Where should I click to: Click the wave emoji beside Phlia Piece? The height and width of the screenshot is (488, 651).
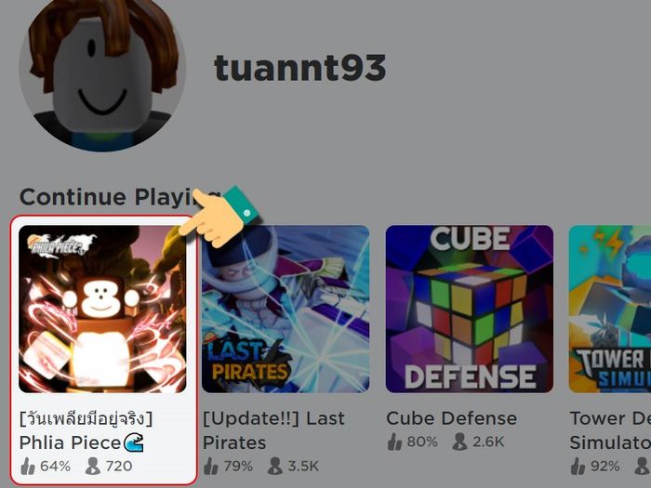pyautogui.click(x=134, y=442)
